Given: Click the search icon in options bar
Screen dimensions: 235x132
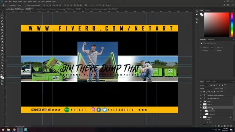Looking at the screenshot, I should pos(224,5).
